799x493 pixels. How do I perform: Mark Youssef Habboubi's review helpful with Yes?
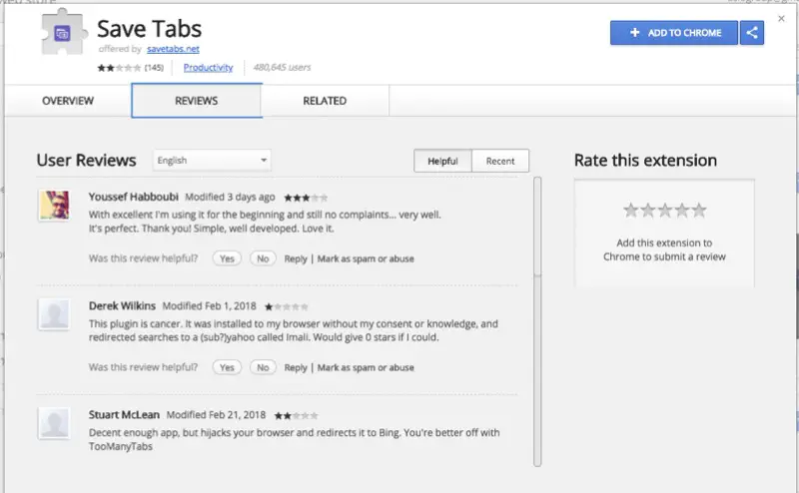click(x=227, y=258)
